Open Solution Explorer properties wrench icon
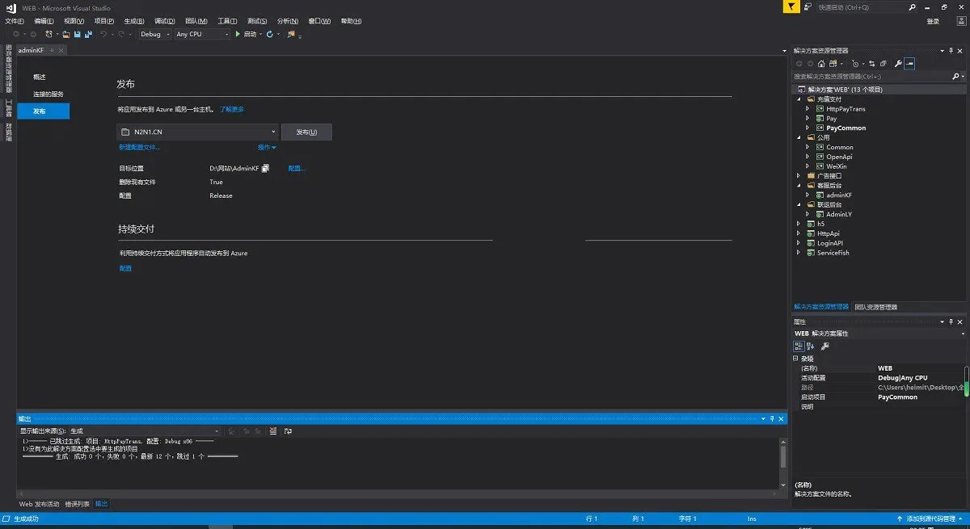The image size is (970, 529). 897,63
